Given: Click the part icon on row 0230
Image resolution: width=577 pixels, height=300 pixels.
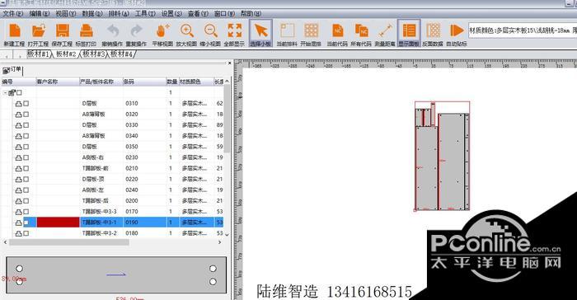Looking at the screenshot, I should (x=18, y=157).
